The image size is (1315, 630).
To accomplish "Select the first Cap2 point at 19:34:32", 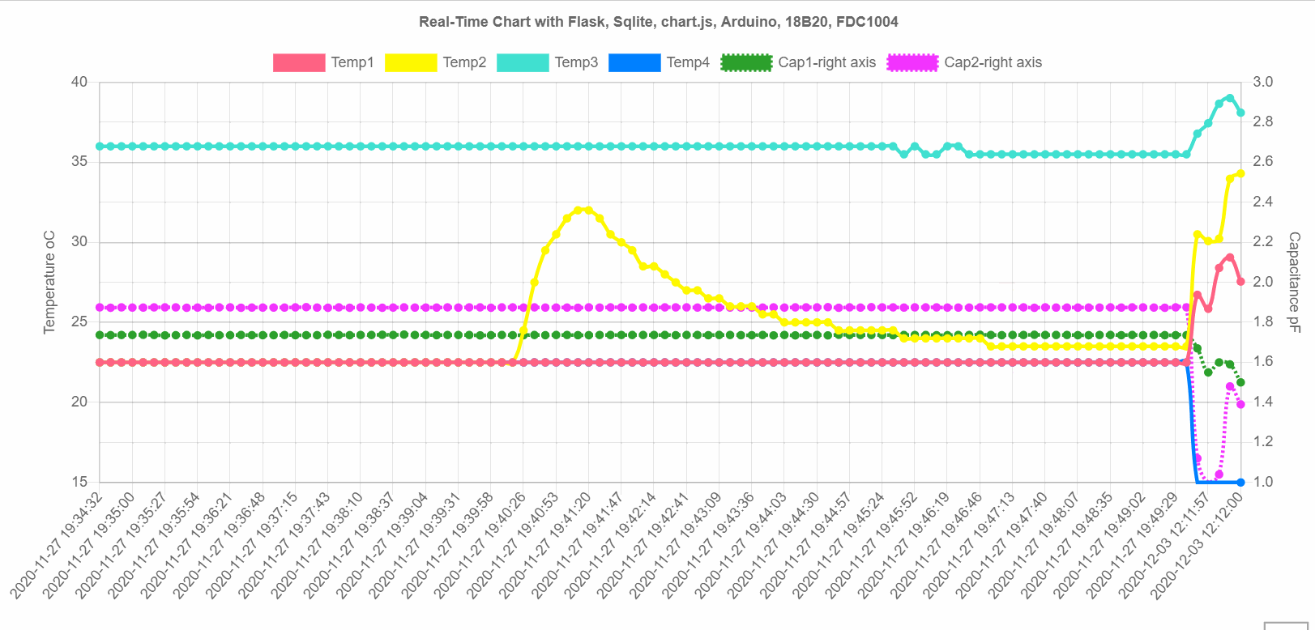I will click(x=100, y=308).
